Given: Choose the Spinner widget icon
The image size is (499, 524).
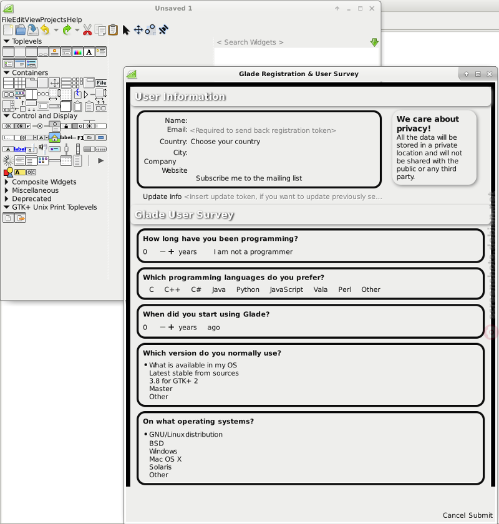Looking at the screenshot, I should (x=8, y=161).
